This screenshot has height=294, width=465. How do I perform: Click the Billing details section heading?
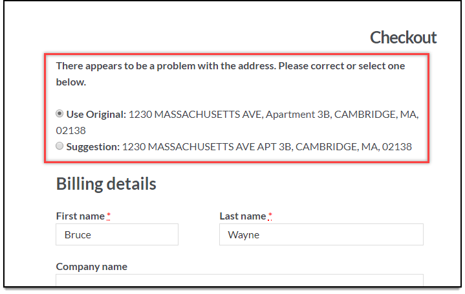point(106,183)
